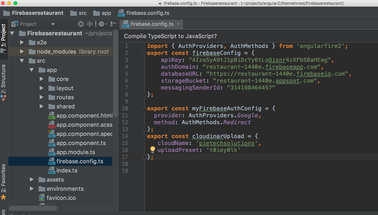
Task: Select the firebase.config.ts editor tab
Action: click(152, 24)
